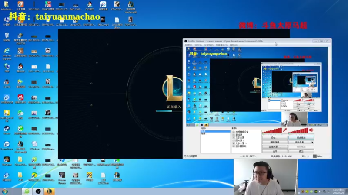
Task: Open the PotPlayer 64 bit desktop icon
Action: (x=7, y=116)
